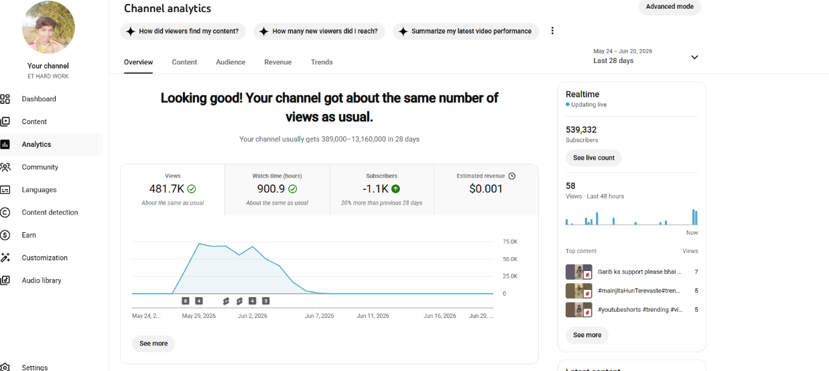Image resolution: width=829 pixels, height=371 pixels.
Task: Open "#youtubeshorts #trending" video row
Action: coord(632,309)
